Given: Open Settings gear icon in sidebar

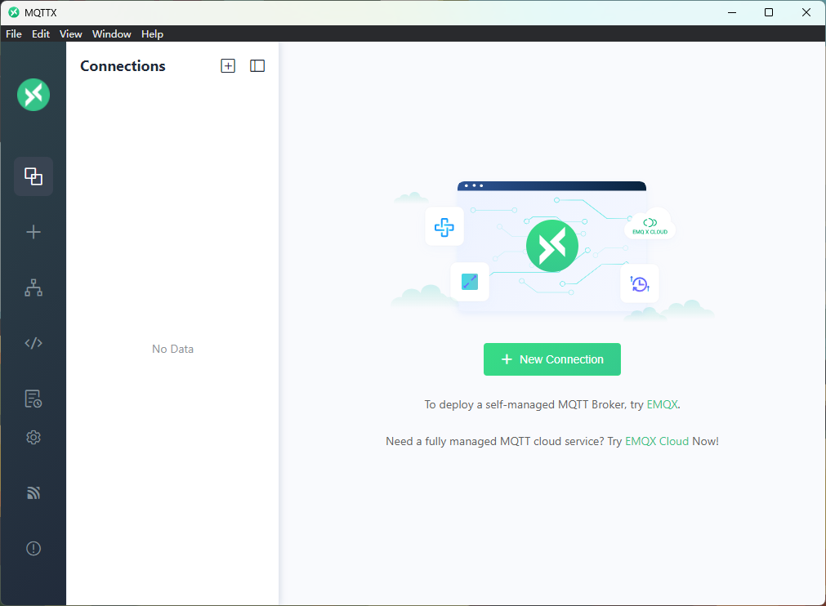Looking at the screenshot, I should click(x=33, y=438).
